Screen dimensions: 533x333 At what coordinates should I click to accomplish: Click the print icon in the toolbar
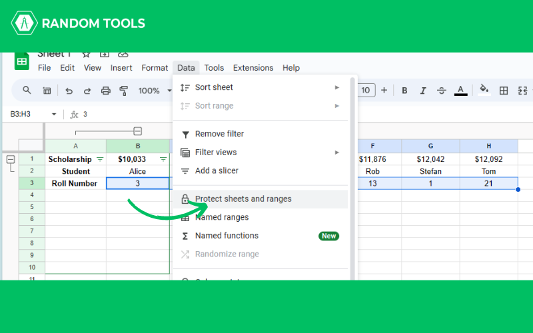click(x=106, y=91)
